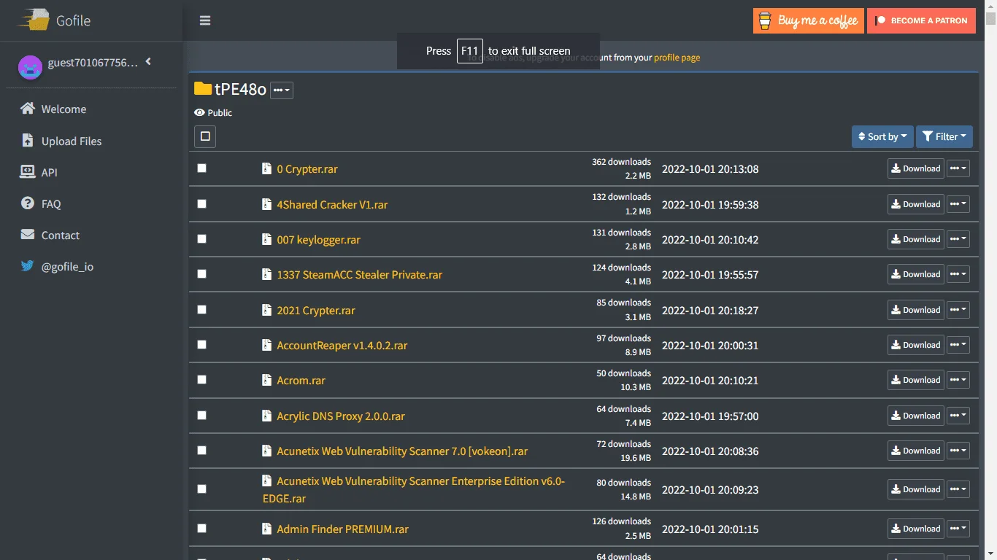The image size is (997, 560).
Task: Open @gofile_io sidebar link
Action: 91,266
